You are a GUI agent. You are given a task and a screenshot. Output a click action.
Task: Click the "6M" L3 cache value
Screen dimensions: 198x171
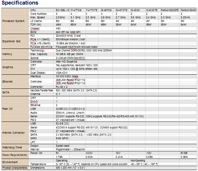103,21
